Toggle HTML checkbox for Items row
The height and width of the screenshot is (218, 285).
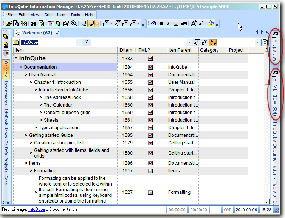(x=150, y=163)
